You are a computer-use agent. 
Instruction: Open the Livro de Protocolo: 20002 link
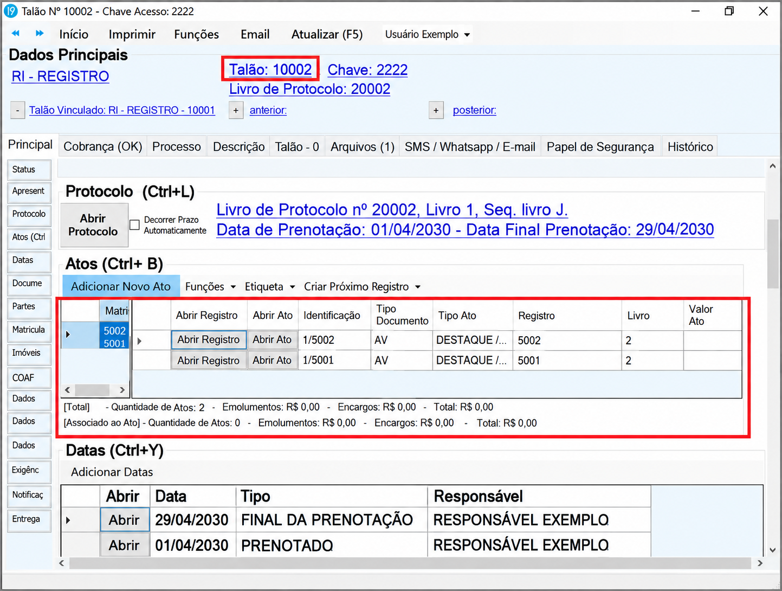point(309,89)
